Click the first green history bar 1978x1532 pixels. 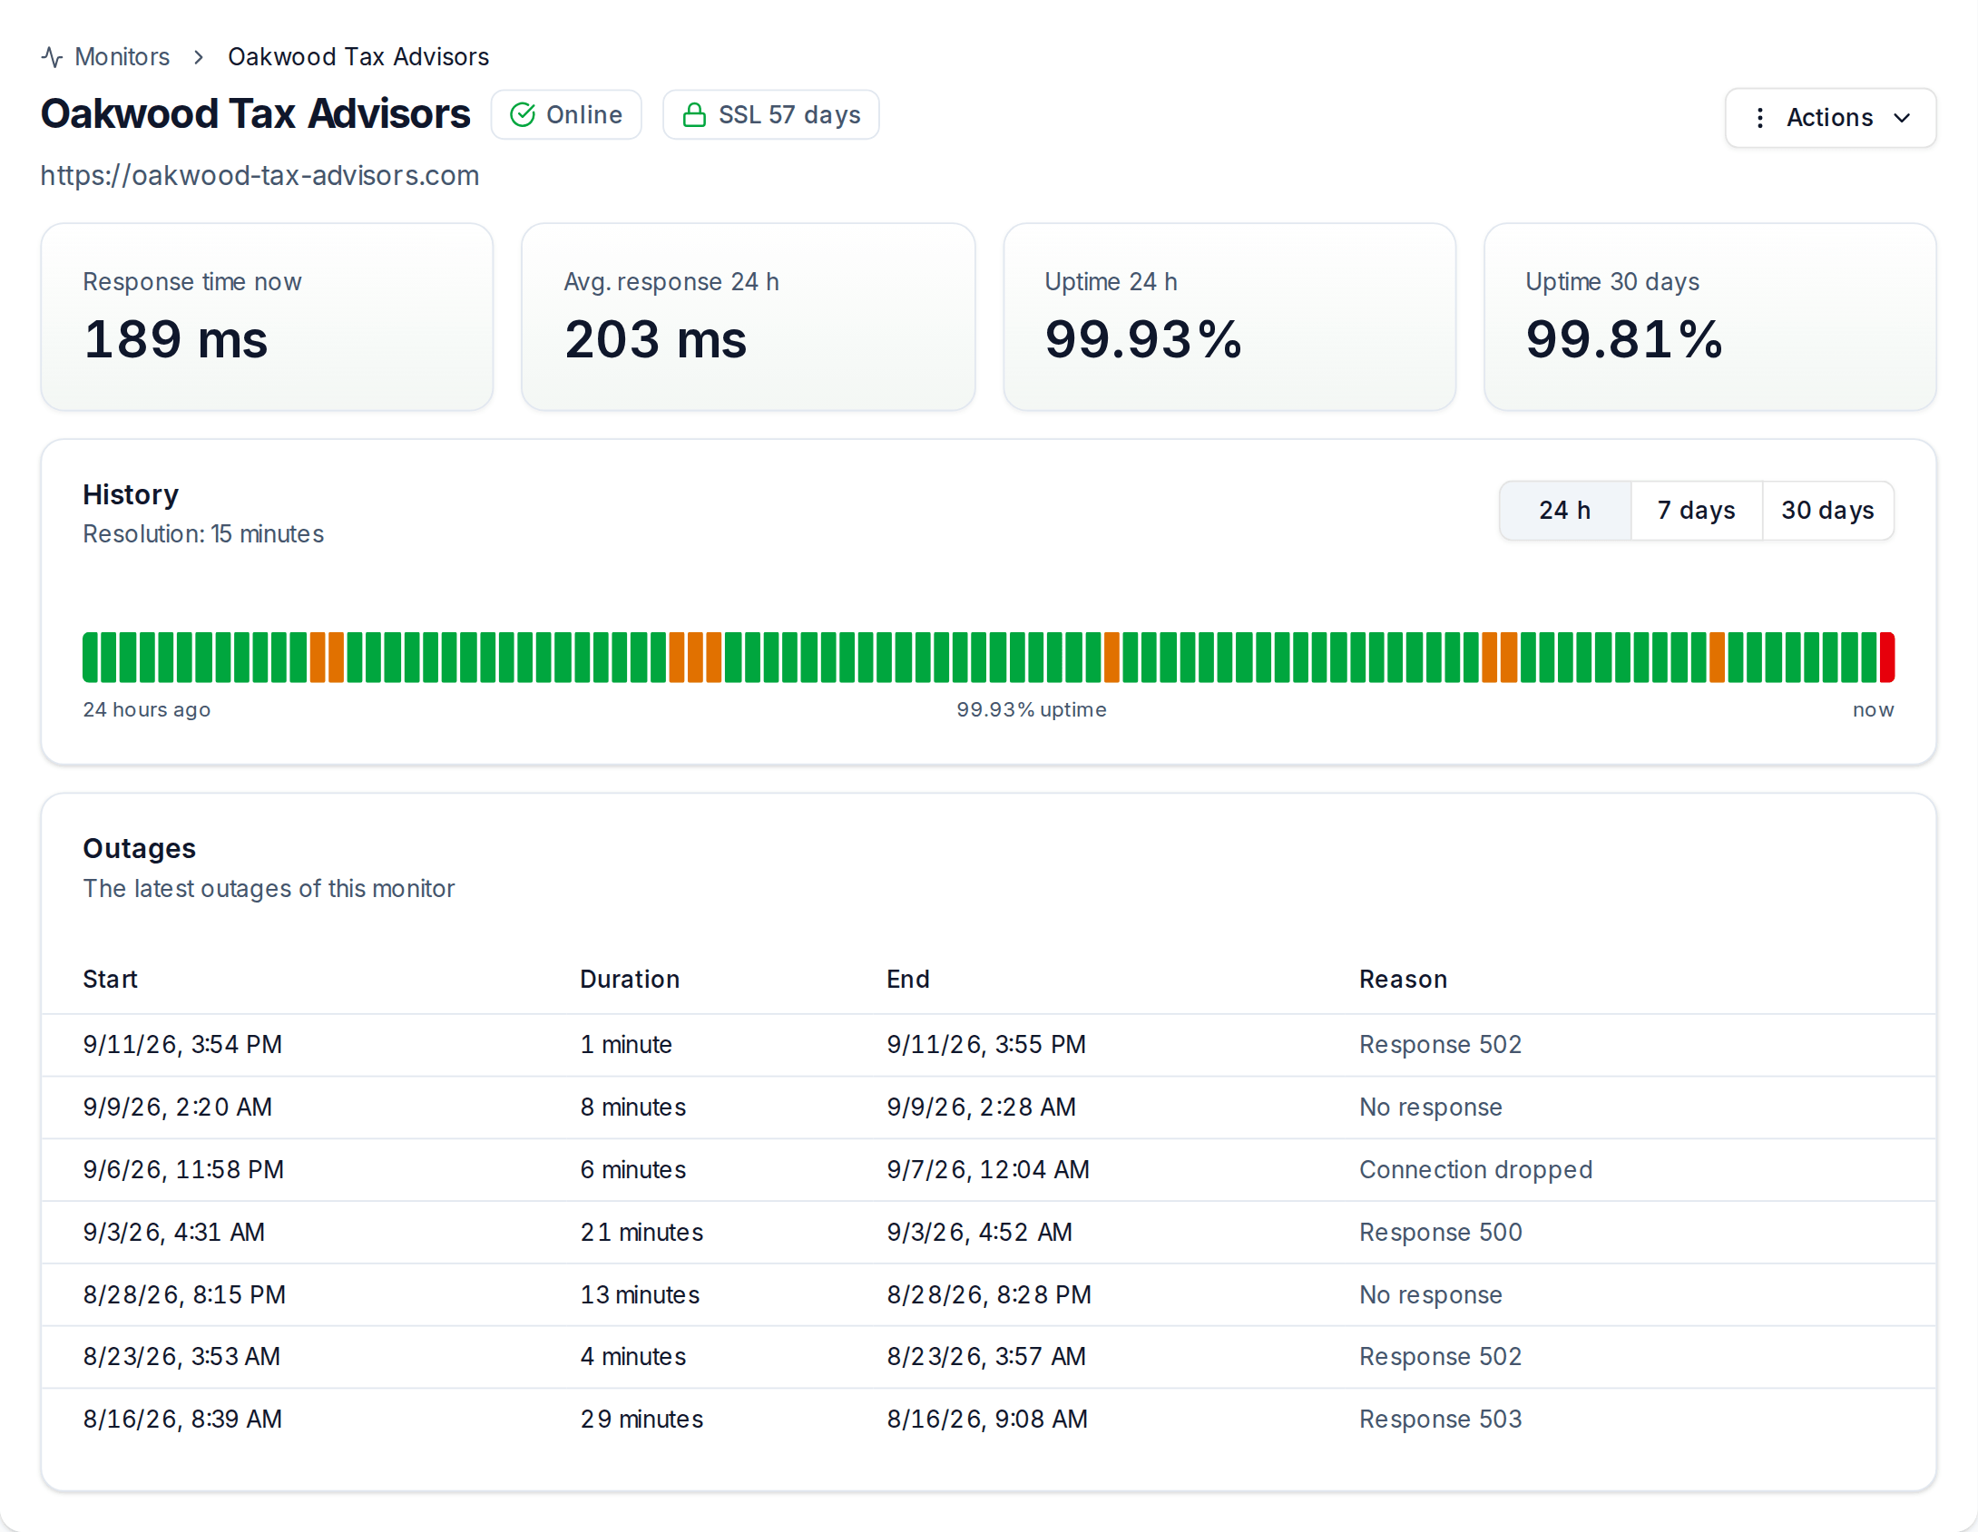point(90,658)
